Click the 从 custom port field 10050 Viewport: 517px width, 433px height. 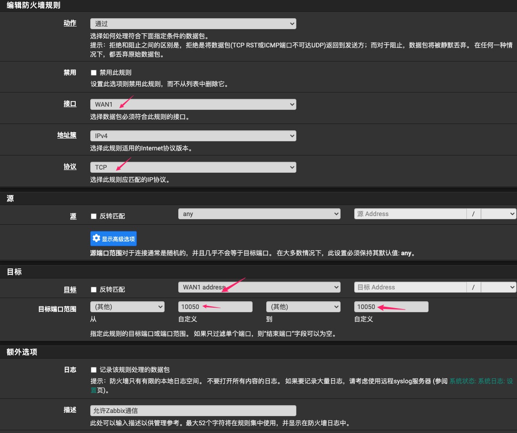pyautogui.click(x=215, y=307)
